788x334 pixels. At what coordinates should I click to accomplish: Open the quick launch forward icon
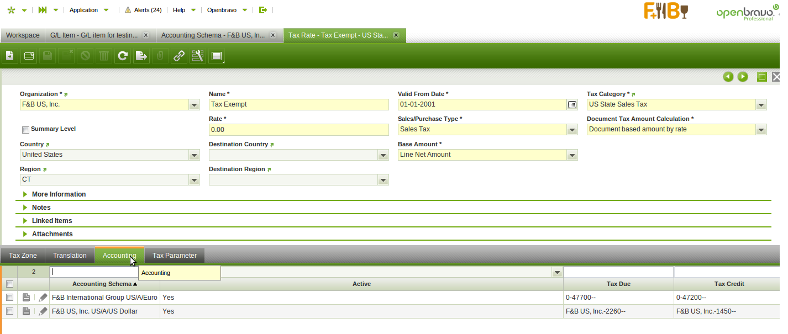(x=43, y=10)
